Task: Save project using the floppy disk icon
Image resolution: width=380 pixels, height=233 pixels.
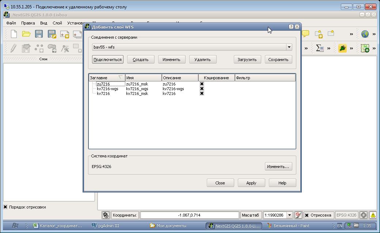Action: 39,34
